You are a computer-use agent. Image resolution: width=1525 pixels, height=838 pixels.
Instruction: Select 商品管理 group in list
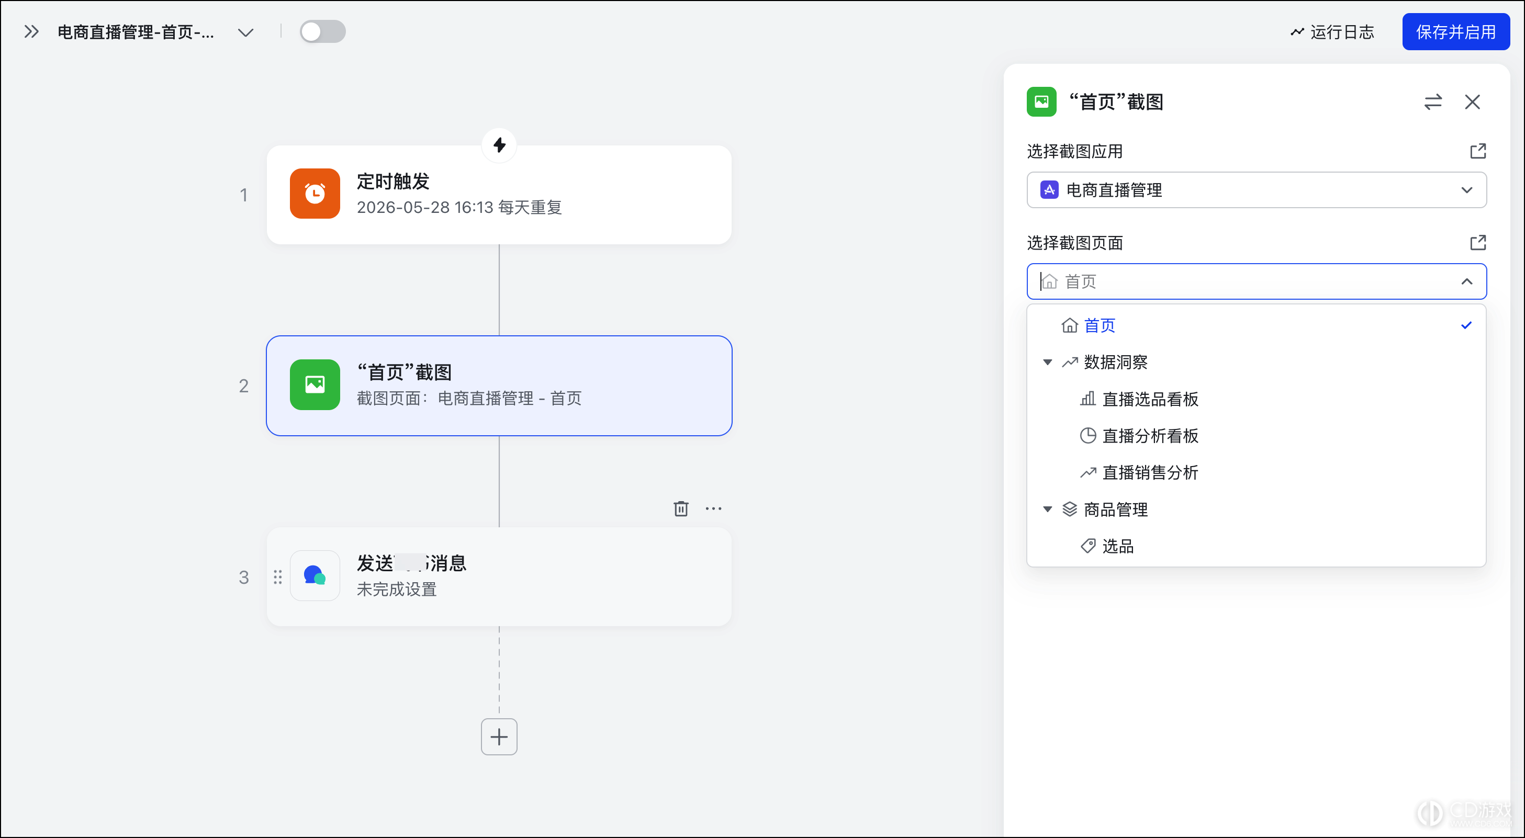[x=1115, y=509]
